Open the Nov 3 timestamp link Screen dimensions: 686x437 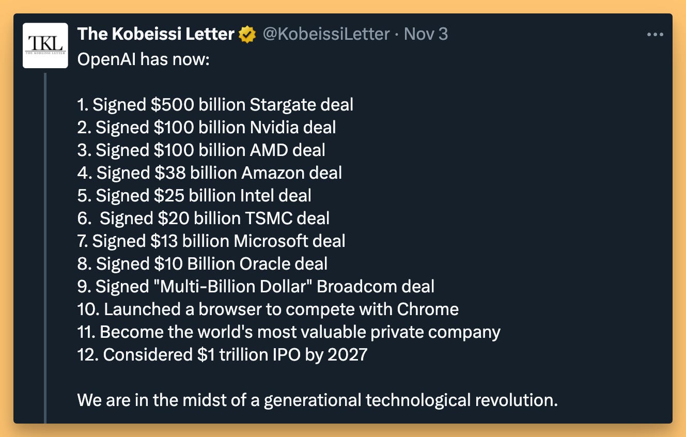pyautogui.click(x=426, y=34)
